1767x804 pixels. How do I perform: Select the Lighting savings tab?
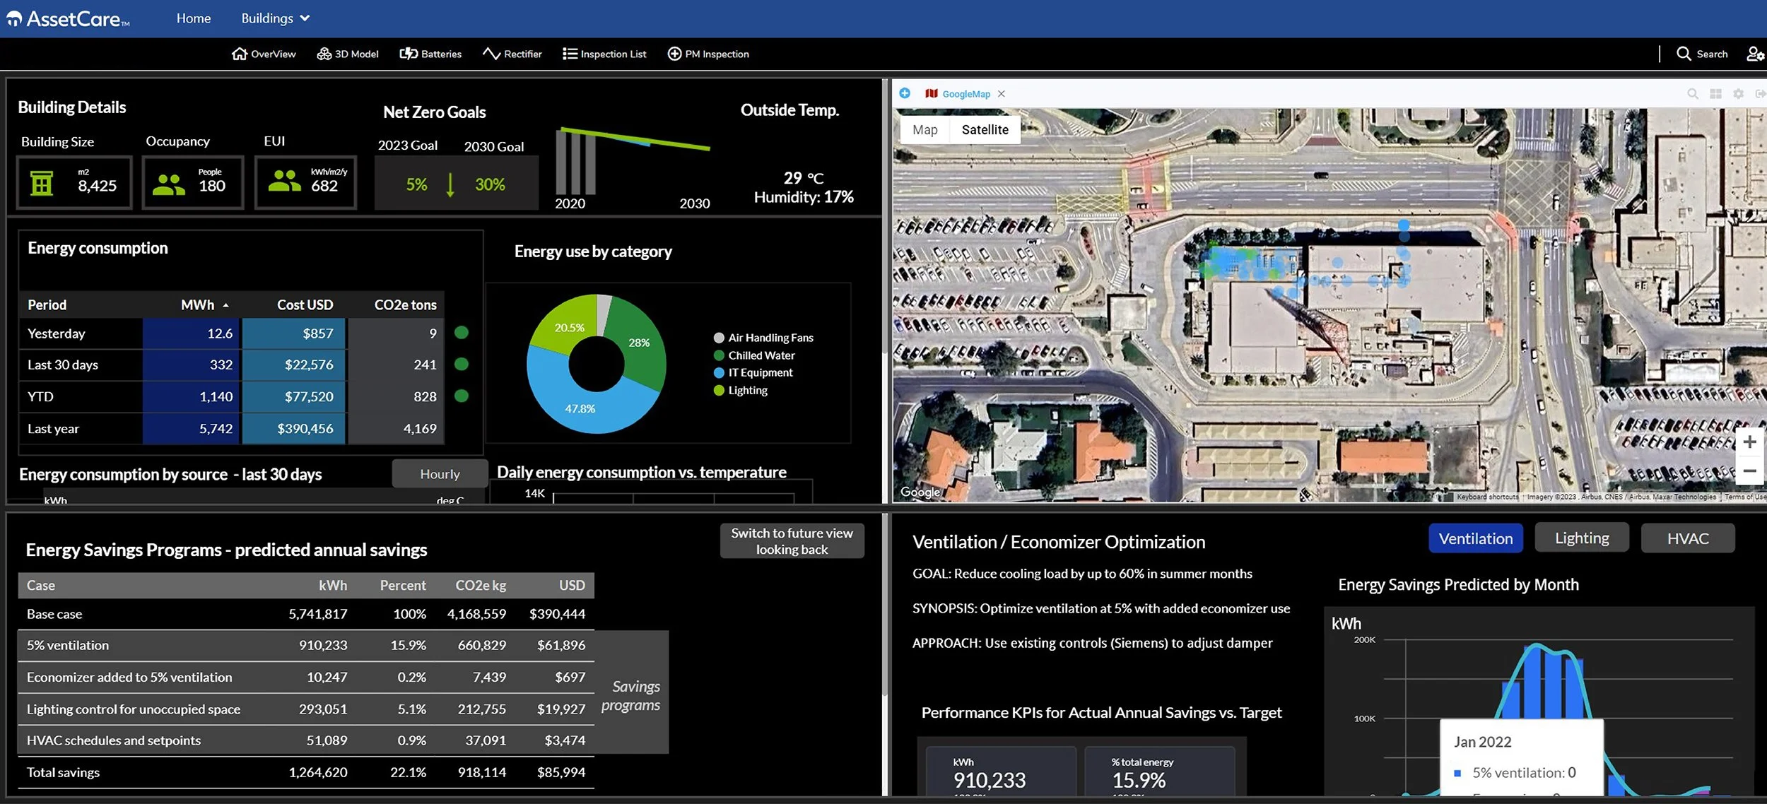pos(1581,538)
